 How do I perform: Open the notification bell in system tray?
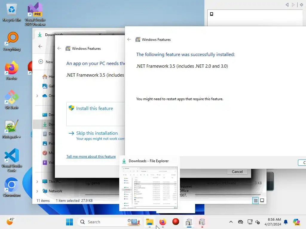pyautogui.click(x=286, y=222)
